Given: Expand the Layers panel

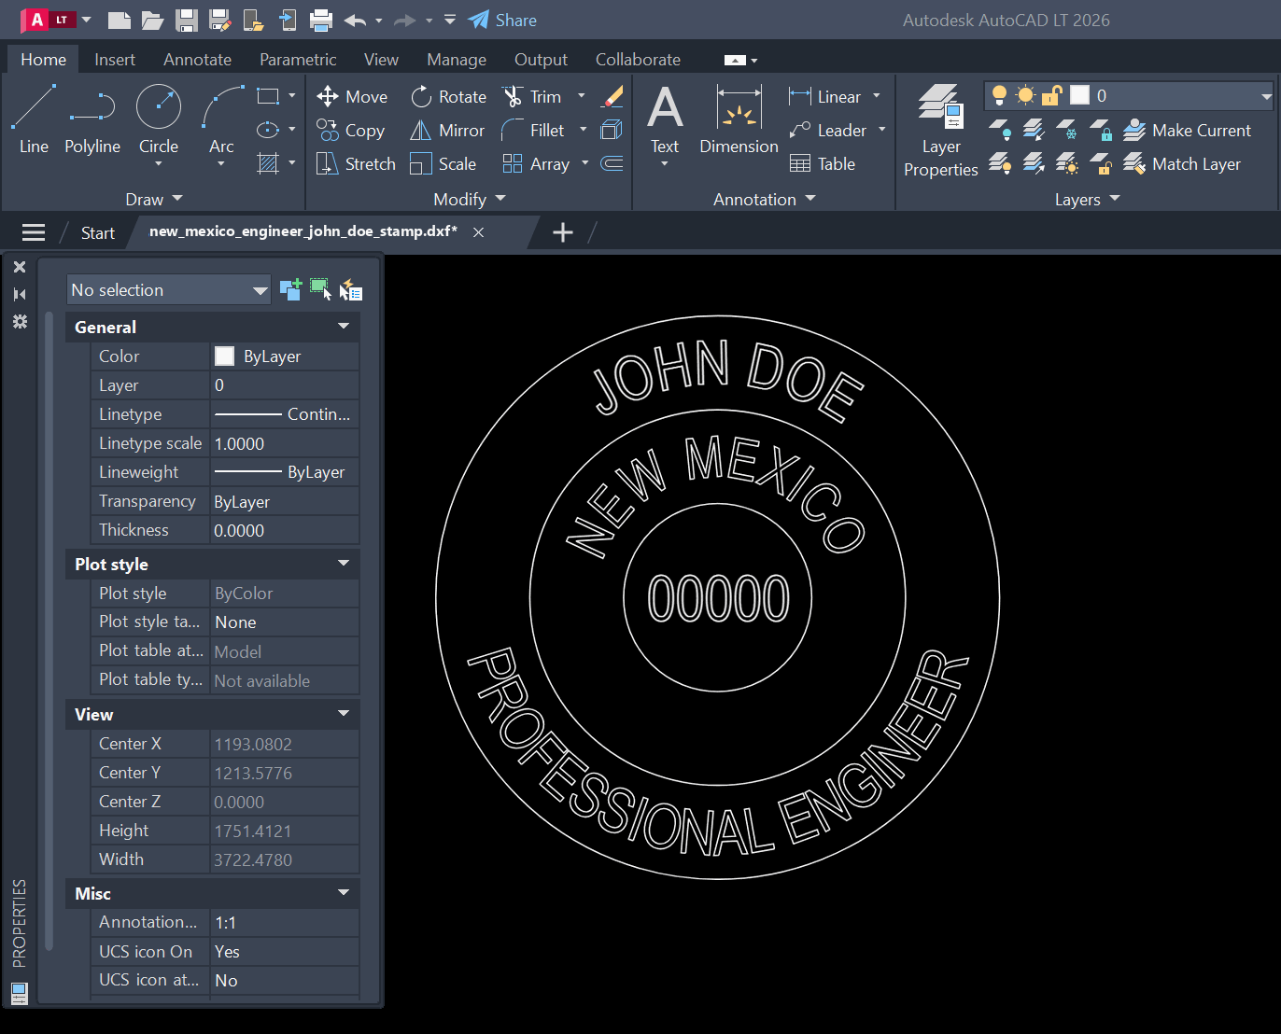Looking at the screenshot, I should pos(1087,199).
